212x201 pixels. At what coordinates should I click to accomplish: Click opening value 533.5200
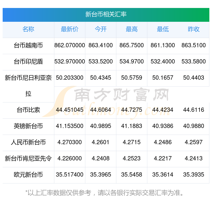[101, 62]
